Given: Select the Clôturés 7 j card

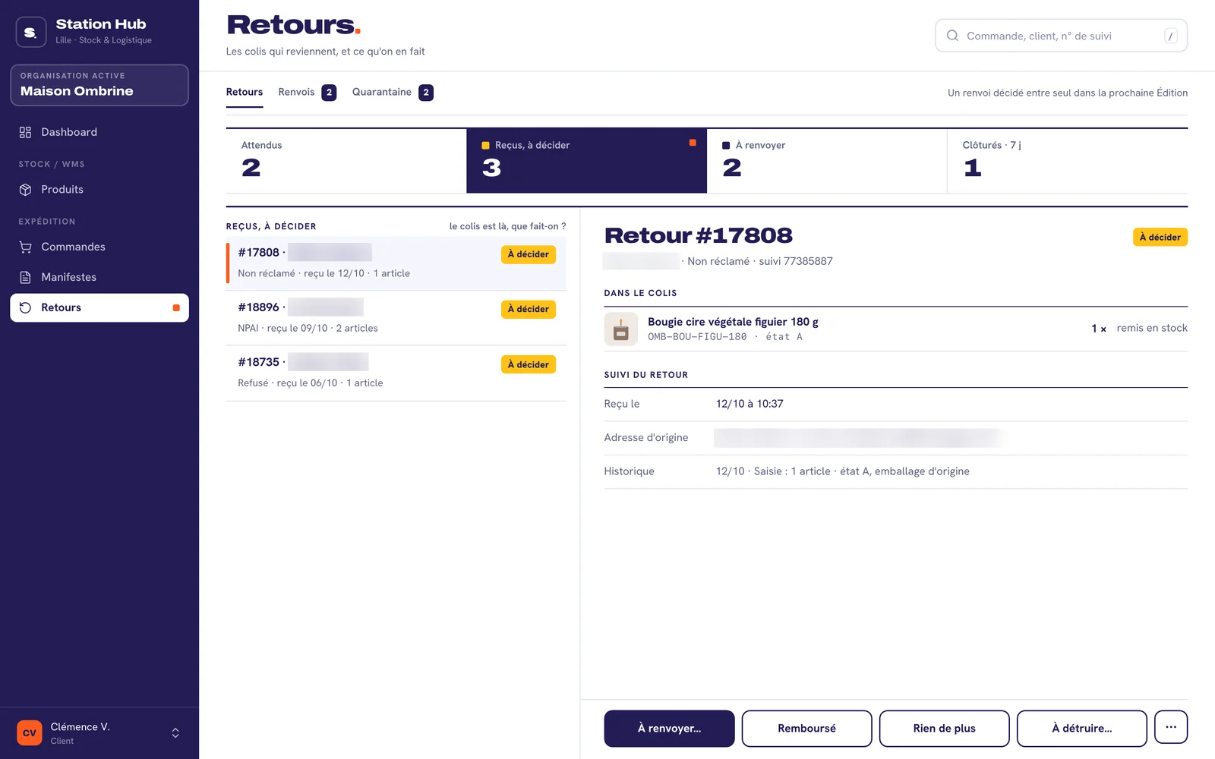Looking at the screenshot, I should (x=1068, y=160).
